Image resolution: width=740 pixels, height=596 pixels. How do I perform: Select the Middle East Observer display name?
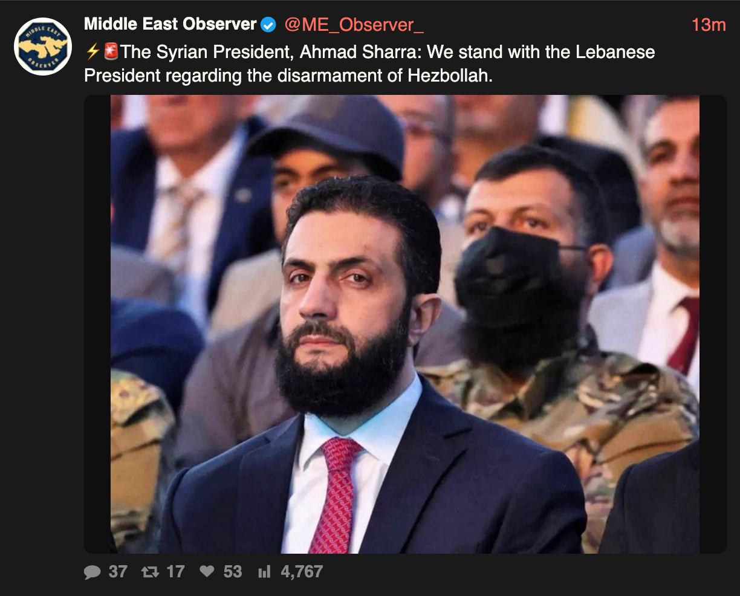(x=170, y=24)
